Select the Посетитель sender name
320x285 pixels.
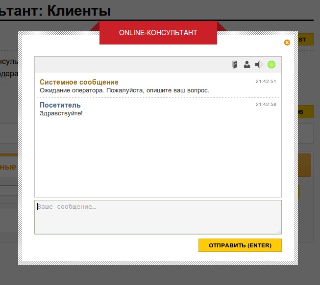tap(60, 105)
